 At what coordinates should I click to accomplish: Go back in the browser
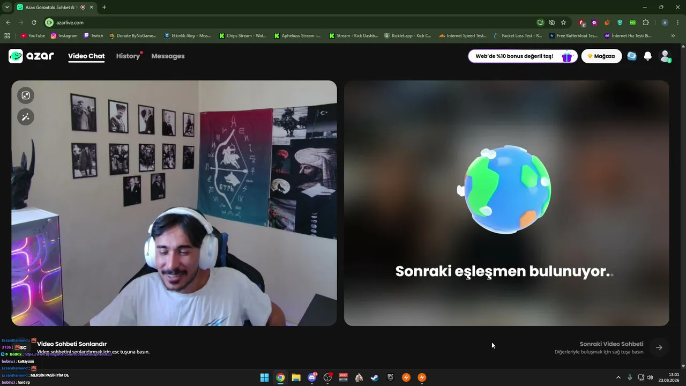click(8, 23)
